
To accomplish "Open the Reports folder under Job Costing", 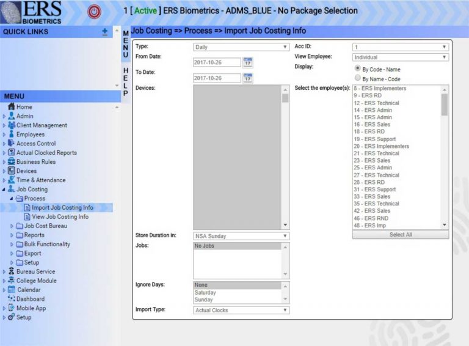I will 34,235.
